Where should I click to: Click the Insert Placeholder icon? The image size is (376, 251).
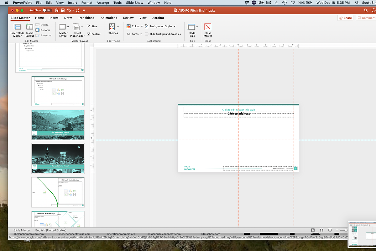76,27
